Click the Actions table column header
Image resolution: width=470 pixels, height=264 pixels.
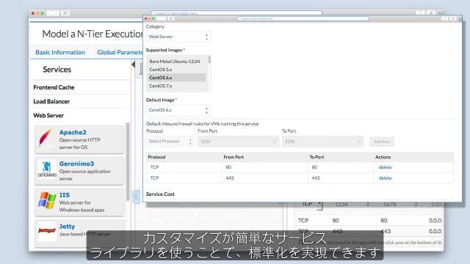(x=383, y=157)
